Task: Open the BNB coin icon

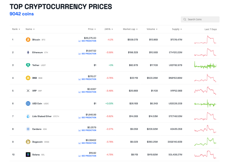Action: pos(28,78)
